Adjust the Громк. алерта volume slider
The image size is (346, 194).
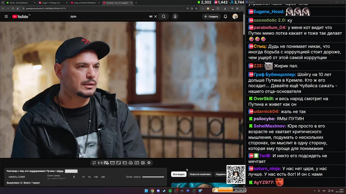153,177
